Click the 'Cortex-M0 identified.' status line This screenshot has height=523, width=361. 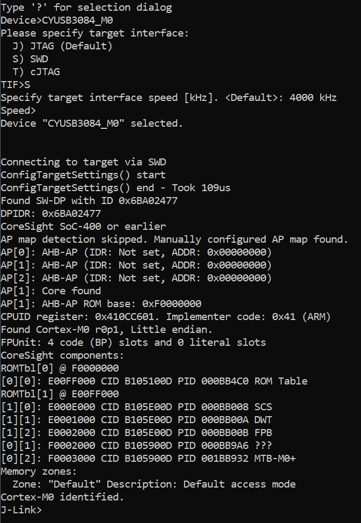(62, 497)
